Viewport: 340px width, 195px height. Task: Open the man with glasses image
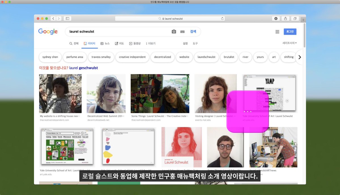point(225,147)
